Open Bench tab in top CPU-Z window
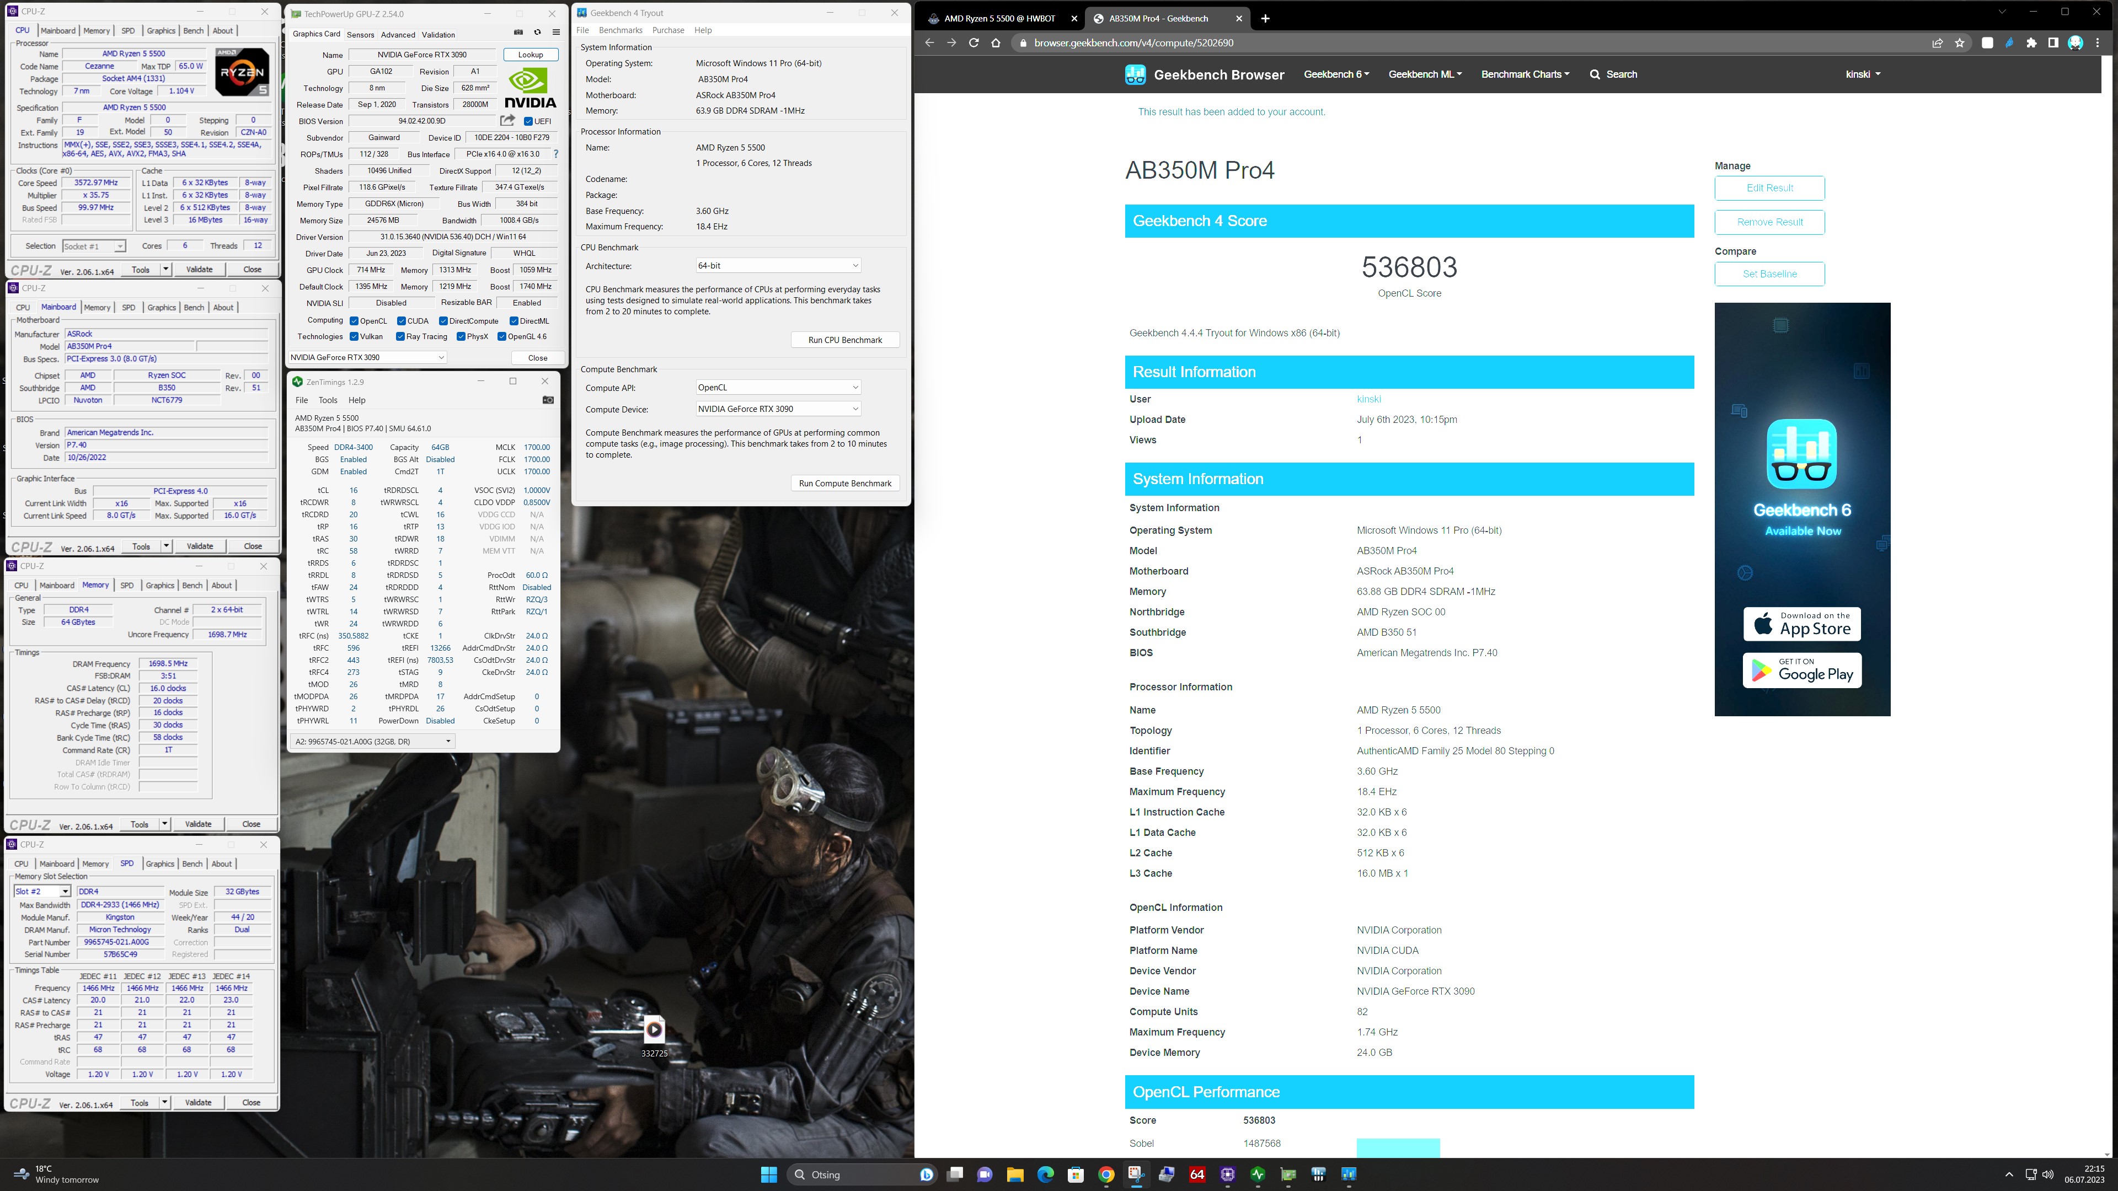The width and height of the screenshot is (2118, 1191). 193,30
